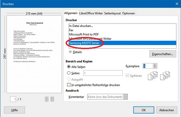Screen dimensions: 181x117
Task: Select Samsung M2070 Series printer
Action: [122, 43]
